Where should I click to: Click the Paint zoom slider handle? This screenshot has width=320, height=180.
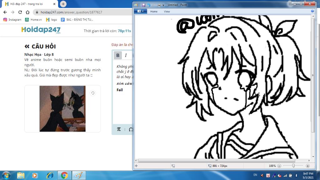293,166
